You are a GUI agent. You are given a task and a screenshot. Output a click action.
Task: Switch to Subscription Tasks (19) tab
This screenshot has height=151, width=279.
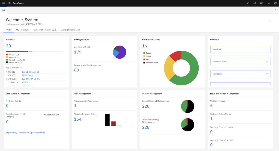point(45,30)
